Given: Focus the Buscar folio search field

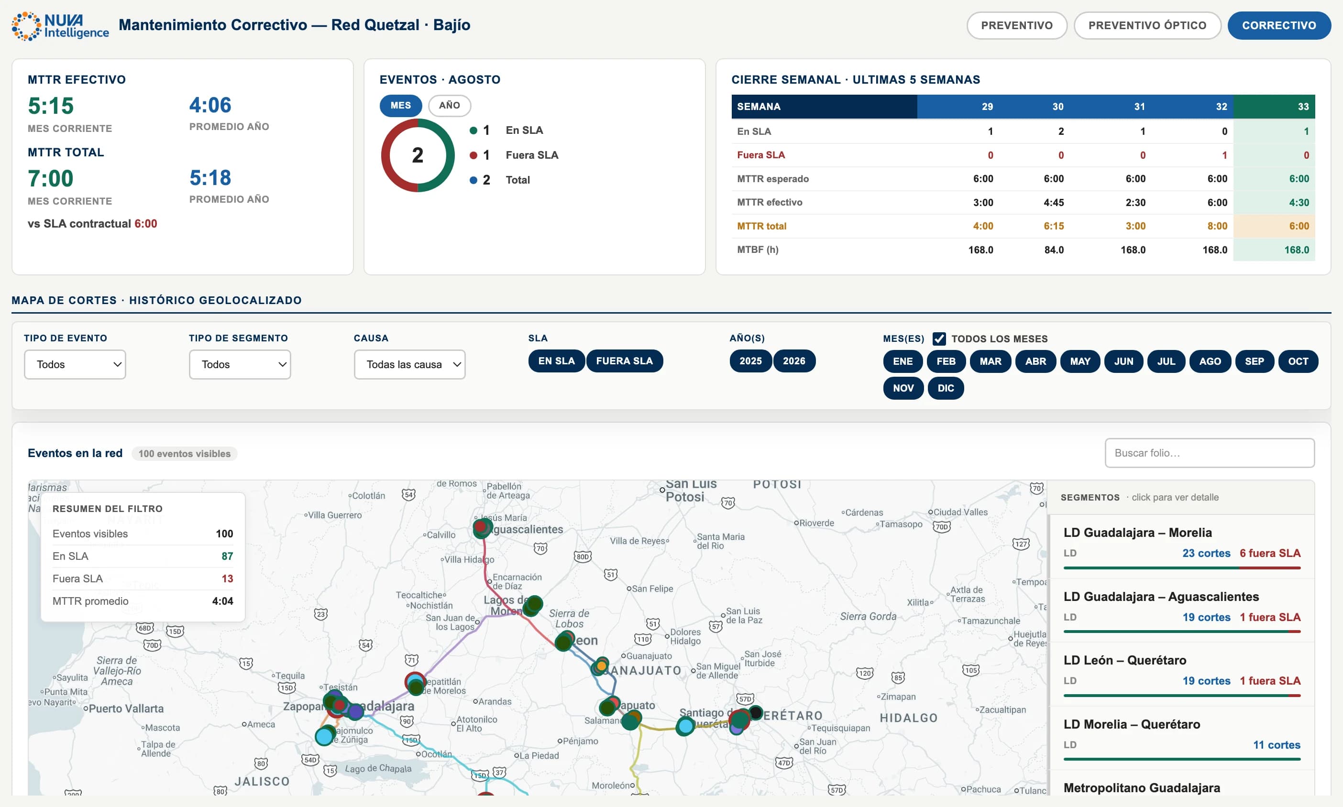Looking at the screenshot, I should (1209, 453).
